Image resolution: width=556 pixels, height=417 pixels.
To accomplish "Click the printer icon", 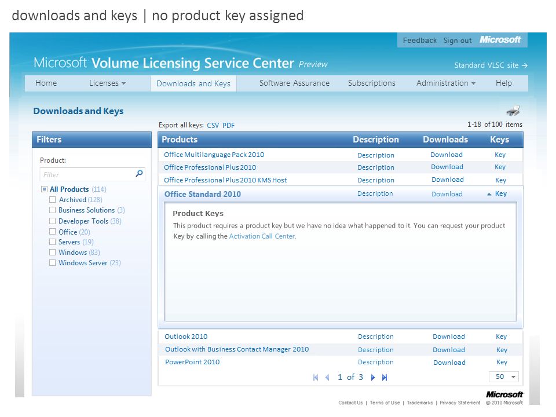I will [x=513, y=111].
